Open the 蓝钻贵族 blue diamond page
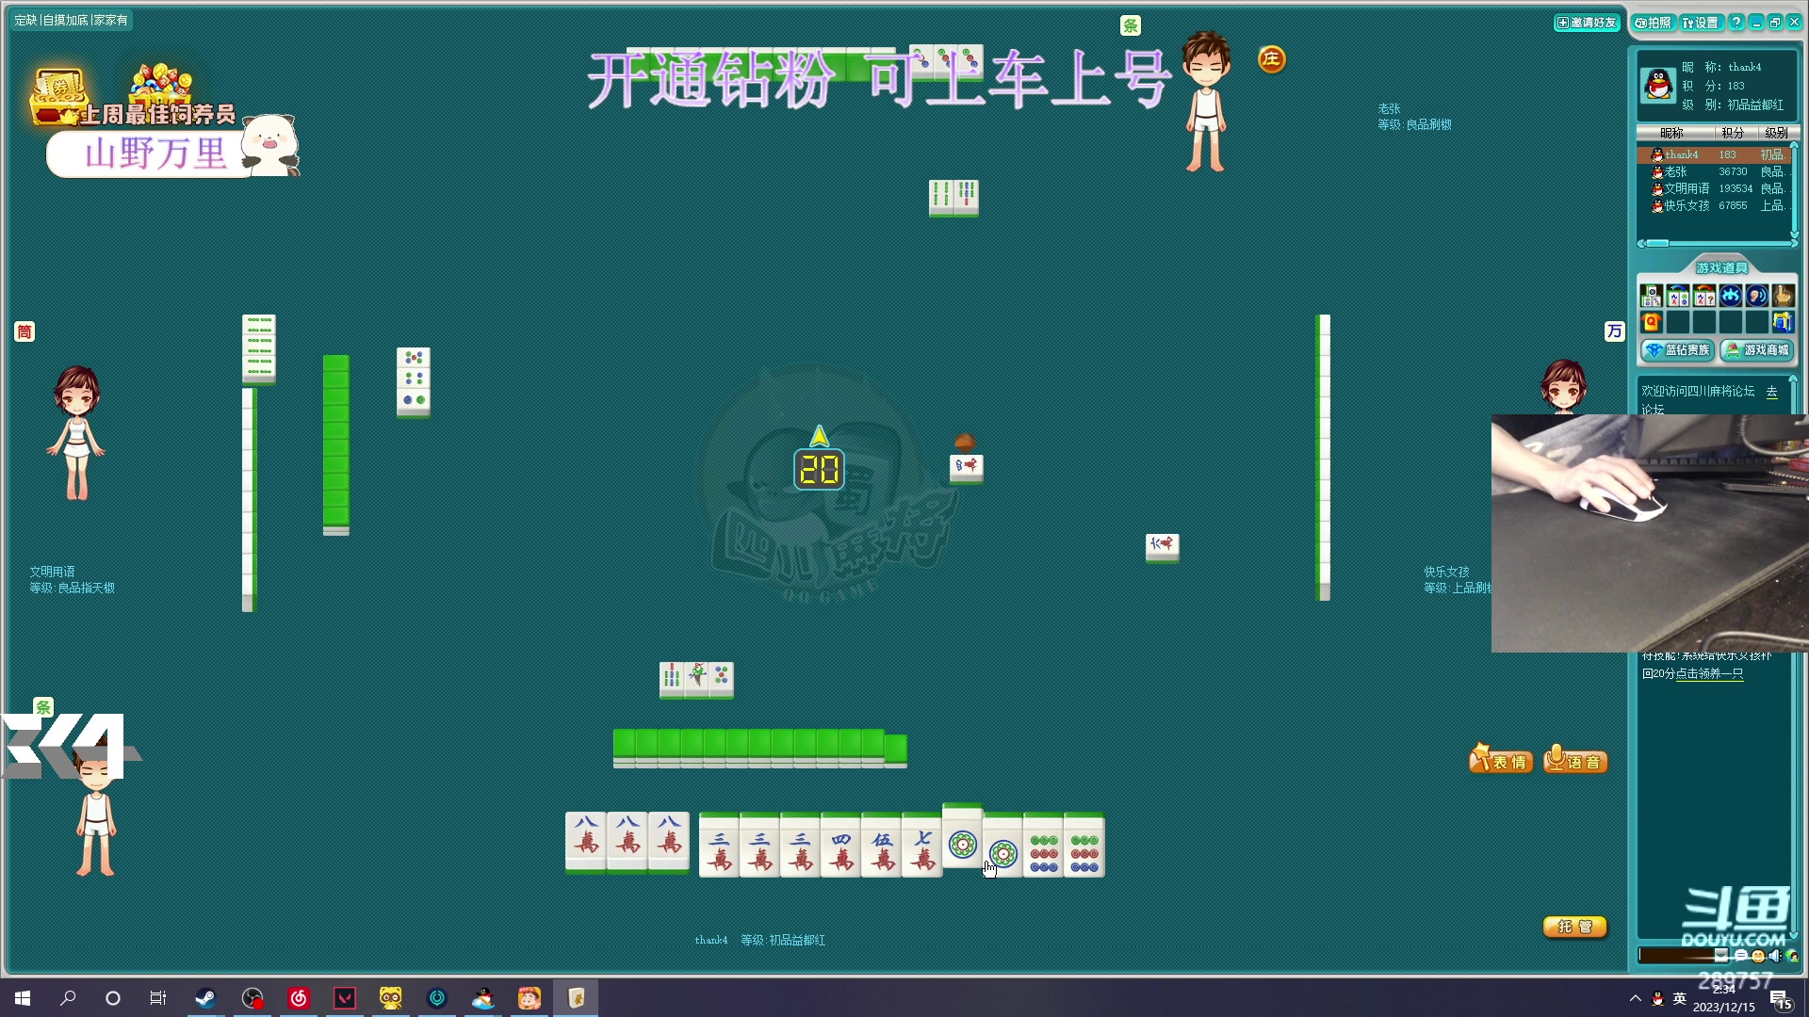This screenshot has height=1017, width=1809. click(1677, 350)
